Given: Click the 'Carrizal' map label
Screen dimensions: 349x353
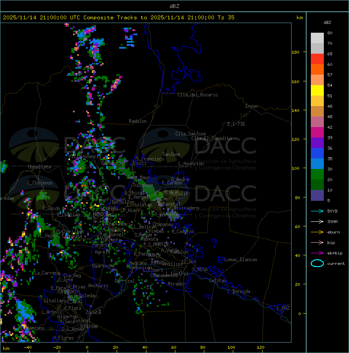Looking at the screenshot, I should click(x=125, y=281).
